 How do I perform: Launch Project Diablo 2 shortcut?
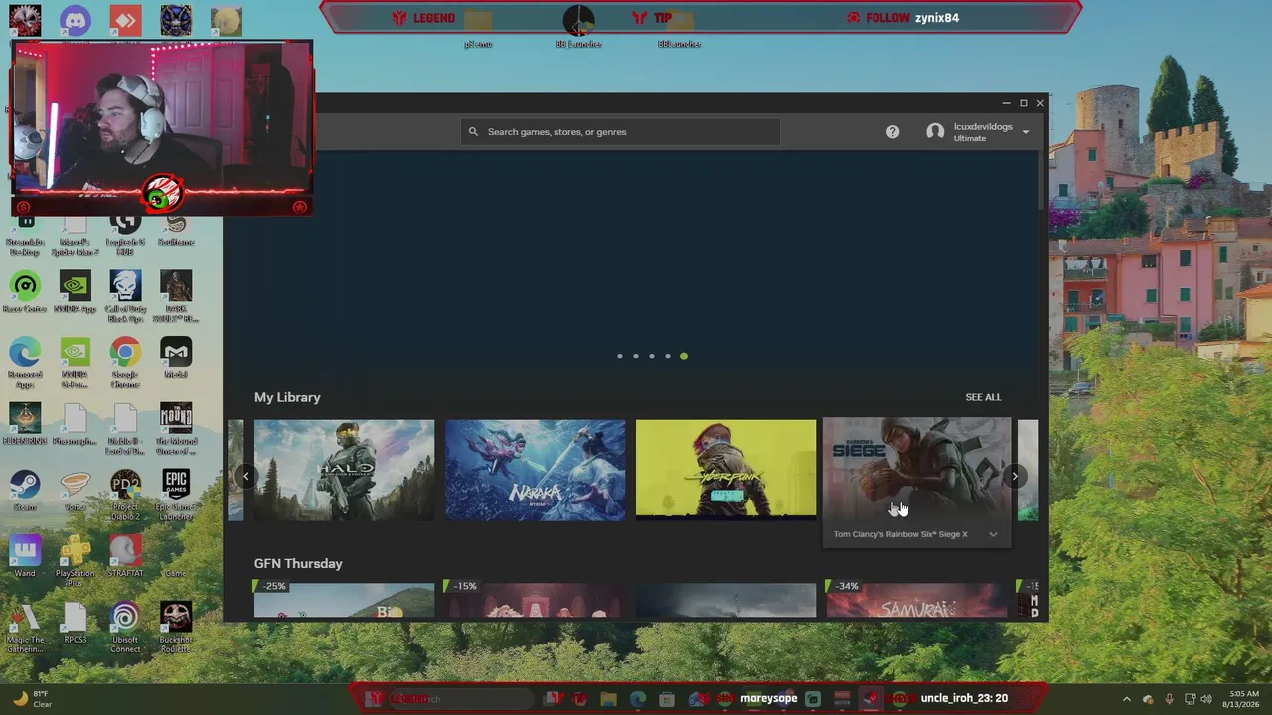(125, 495)
